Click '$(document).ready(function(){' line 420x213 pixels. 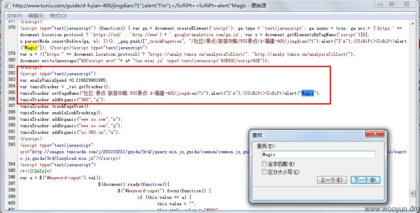tap(133, 184)
